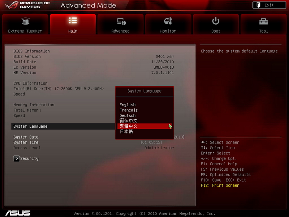Image resolution: width=289 pixels, height=217 pixels.
Task: Click build date value 11/29/2010
Action: [x=163, y=62]
